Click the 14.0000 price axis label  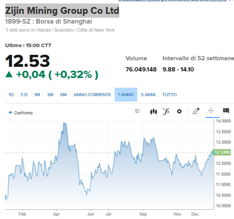223,121
